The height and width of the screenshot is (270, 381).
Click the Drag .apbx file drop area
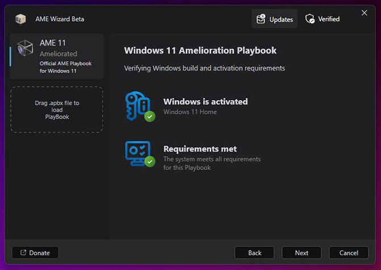coord(57,110)
